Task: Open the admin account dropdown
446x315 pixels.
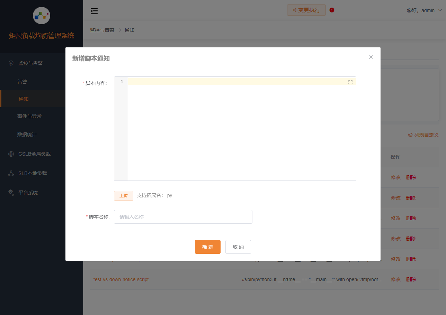Action: pyautogui.click(x=424, y=10)
